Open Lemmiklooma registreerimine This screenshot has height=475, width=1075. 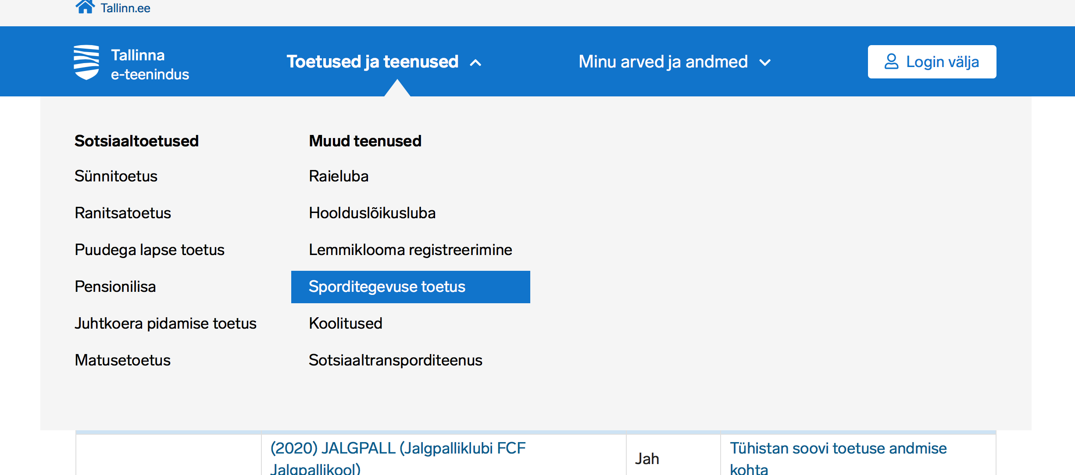(x=411, y=250)
